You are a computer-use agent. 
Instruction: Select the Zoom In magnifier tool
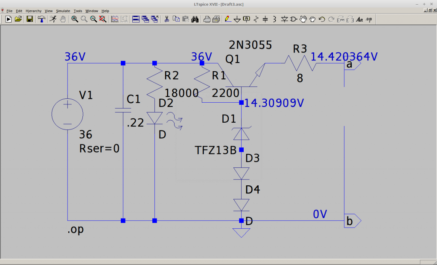click(75, 19)
